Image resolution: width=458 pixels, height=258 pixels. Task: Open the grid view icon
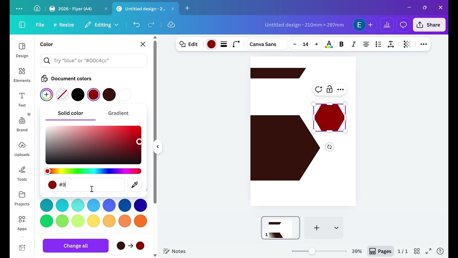[417, 251]
